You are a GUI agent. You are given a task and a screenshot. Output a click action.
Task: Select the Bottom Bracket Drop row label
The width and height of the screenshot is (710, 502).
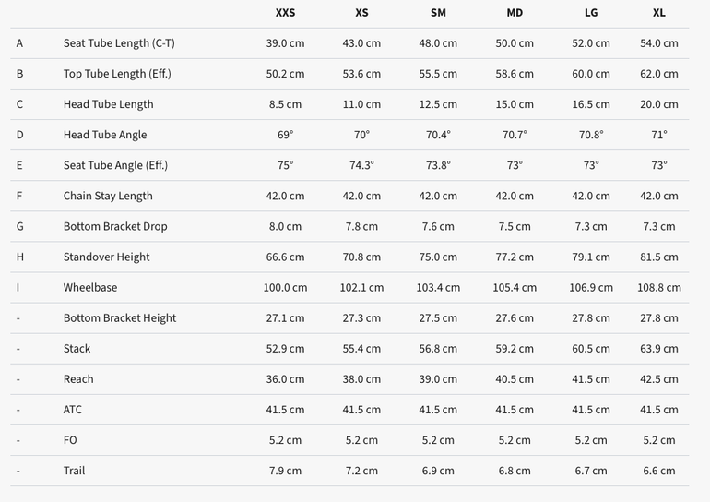pyautogui.click(x=115, y=226)
